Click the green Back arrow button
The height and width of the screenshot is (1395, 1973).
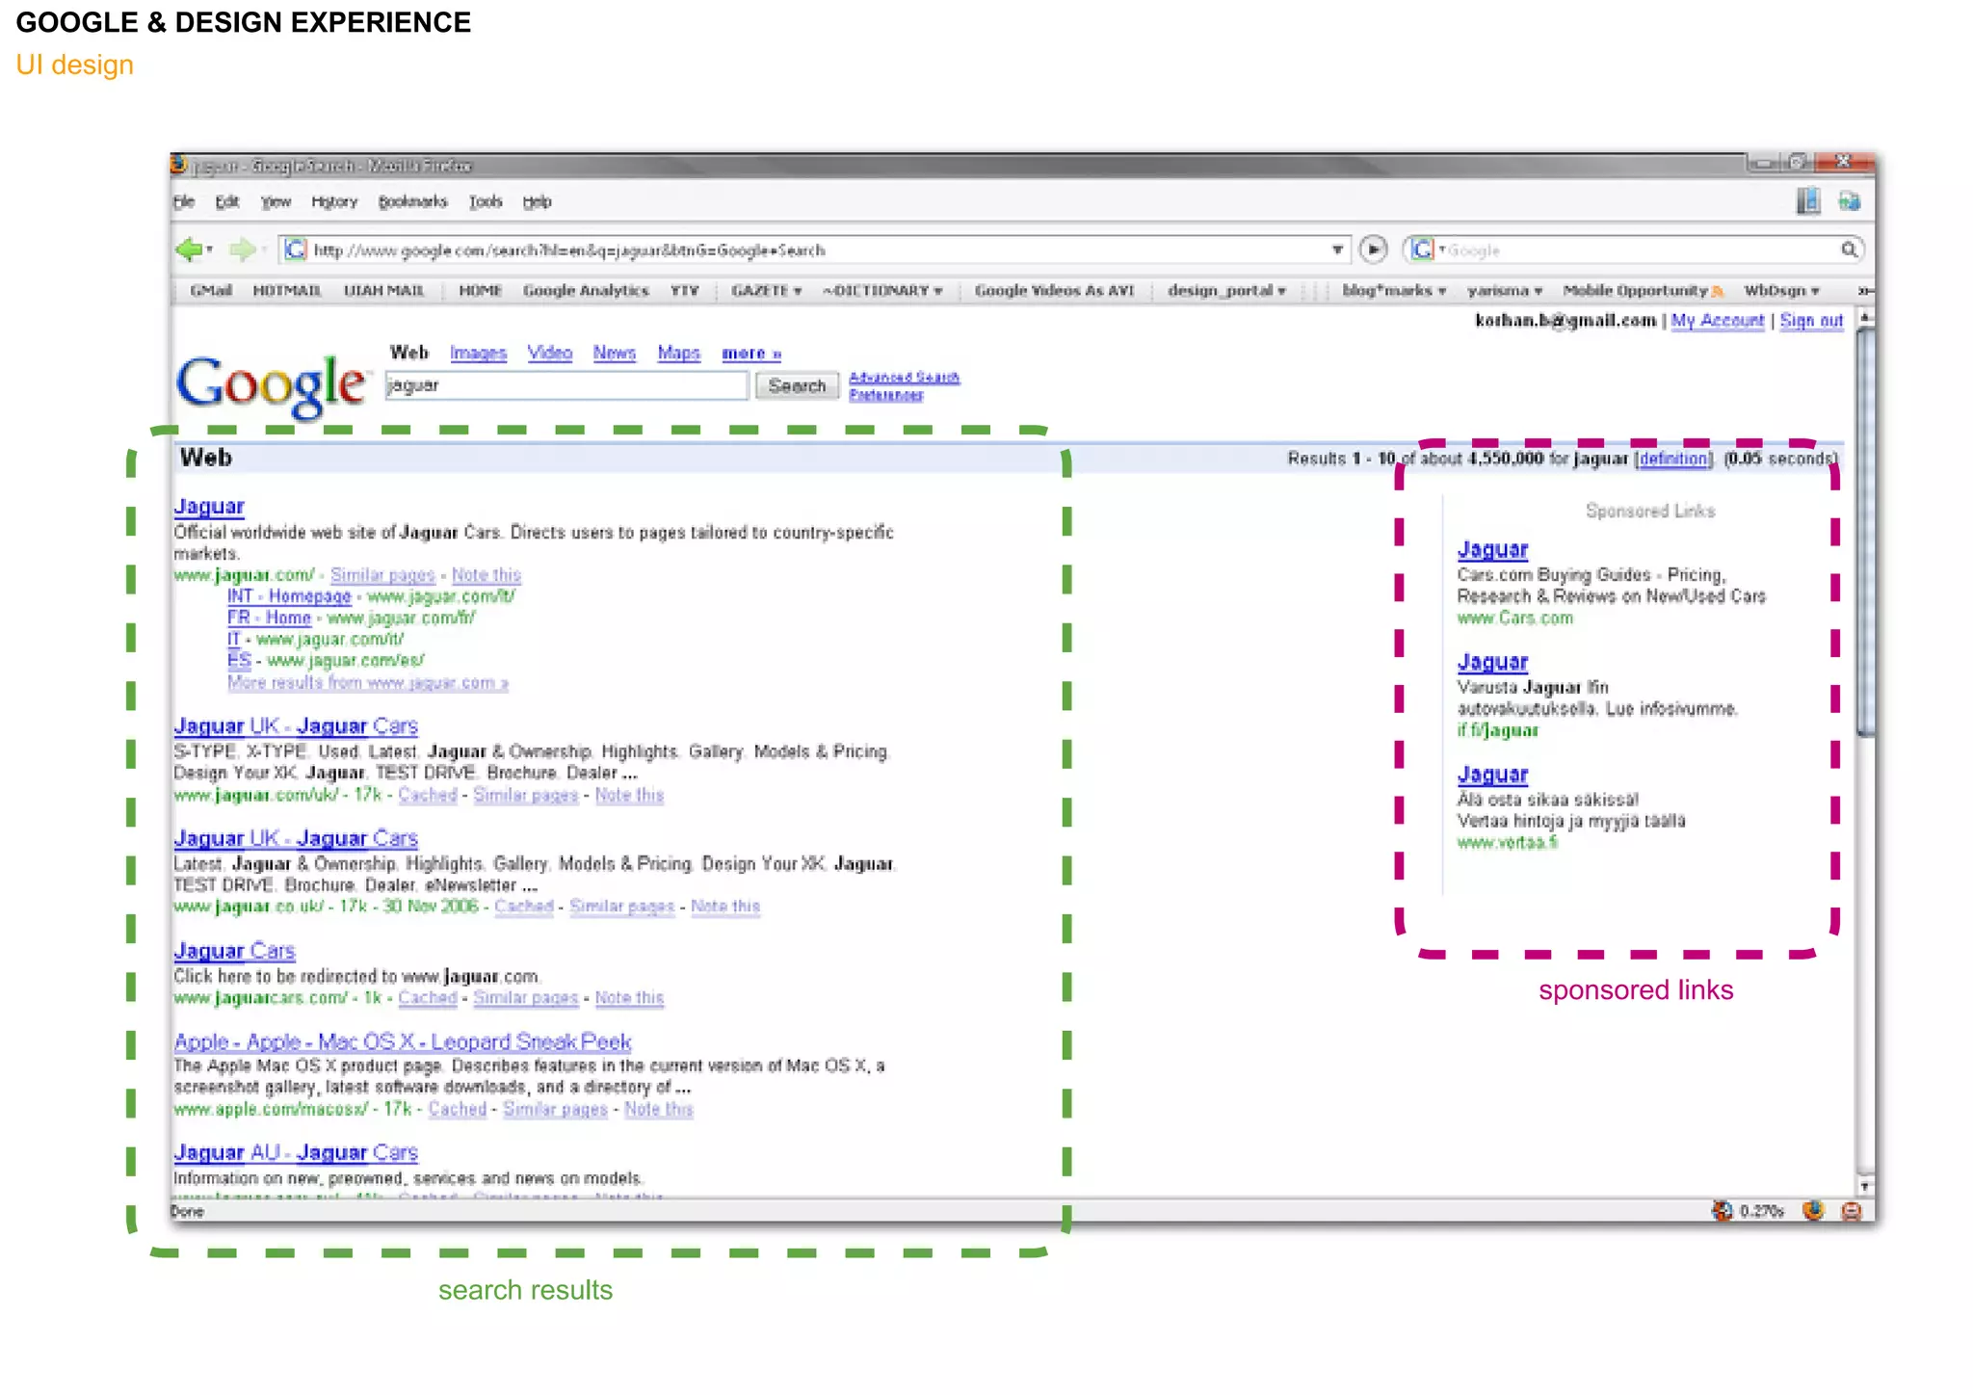pos(190,250)
